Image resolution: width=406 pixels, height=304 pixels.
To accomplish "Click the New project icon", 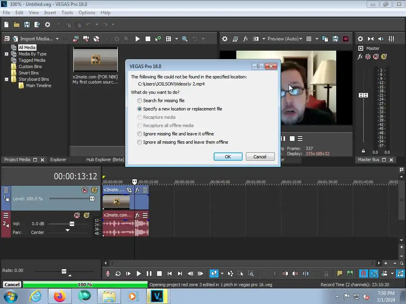I will pyautogui.click(x=6, y=25).
